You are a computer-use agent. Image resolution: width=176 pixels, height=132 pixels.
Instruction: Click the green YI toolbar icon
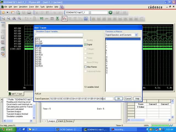click(42, 18)
